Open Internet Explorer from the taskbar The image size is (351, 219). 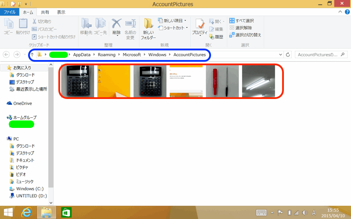click(27, 212)
